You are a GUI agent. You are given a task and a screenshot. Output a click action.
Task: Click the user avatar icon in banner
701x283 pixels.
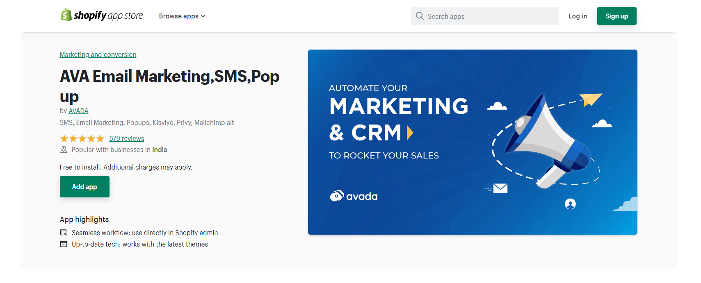(x=570, y=204)
